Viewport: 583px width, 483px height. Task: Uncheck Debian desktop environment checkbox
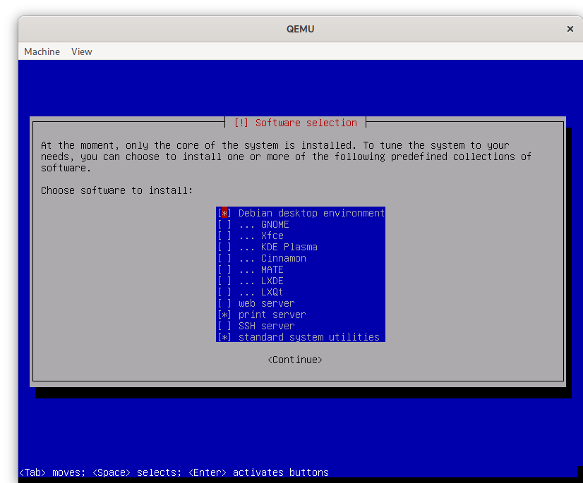click(x=224, y=213)
